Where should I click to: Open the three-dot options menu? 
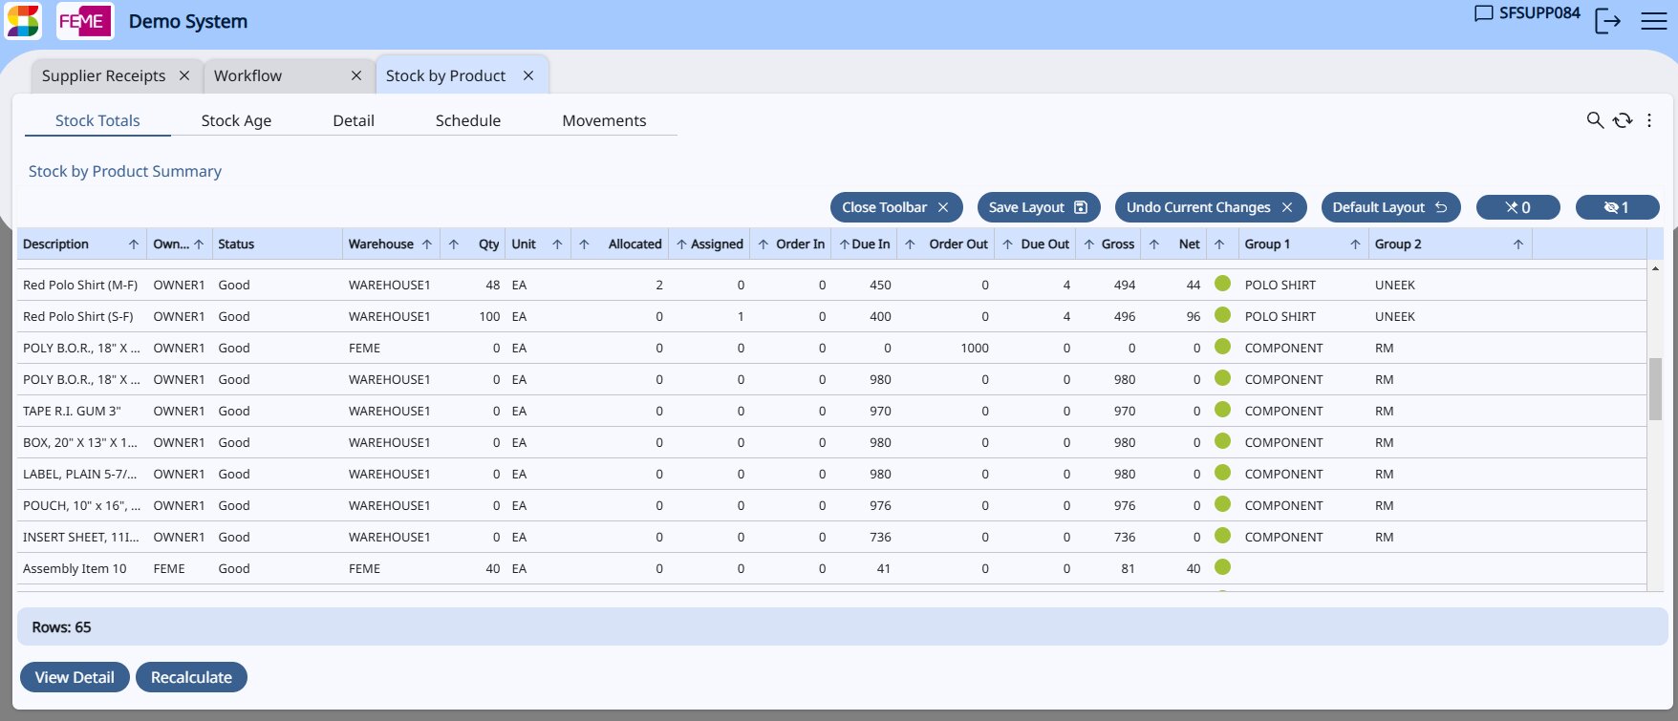pyautogui.click(x=1649, y=120)
